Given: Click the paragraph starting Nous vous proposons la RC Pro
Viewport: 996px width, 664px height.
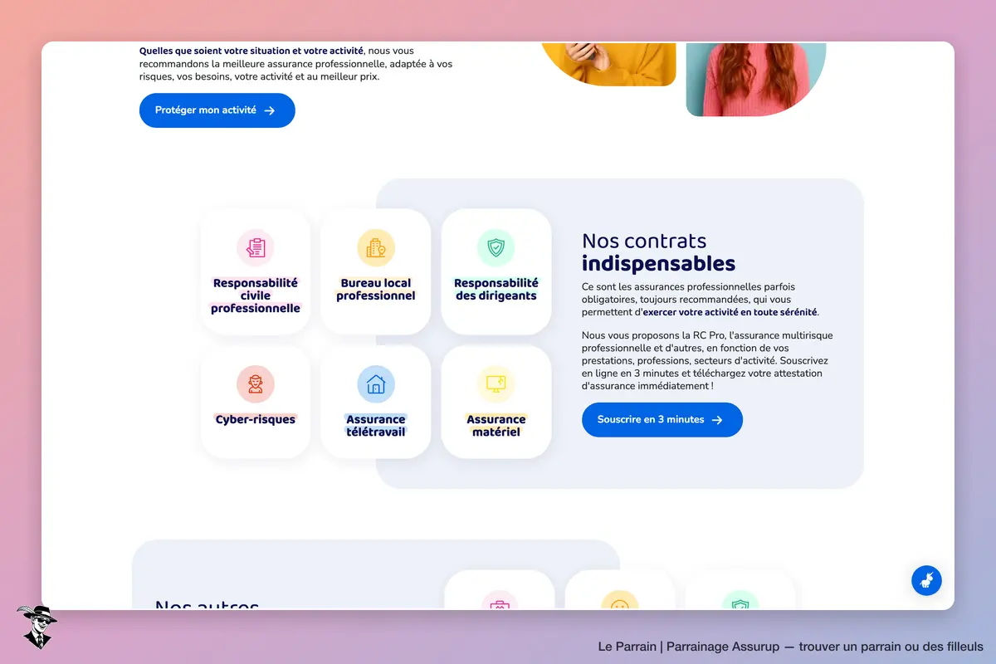Looking at the screenshot, I should click(x=708, y=360).
